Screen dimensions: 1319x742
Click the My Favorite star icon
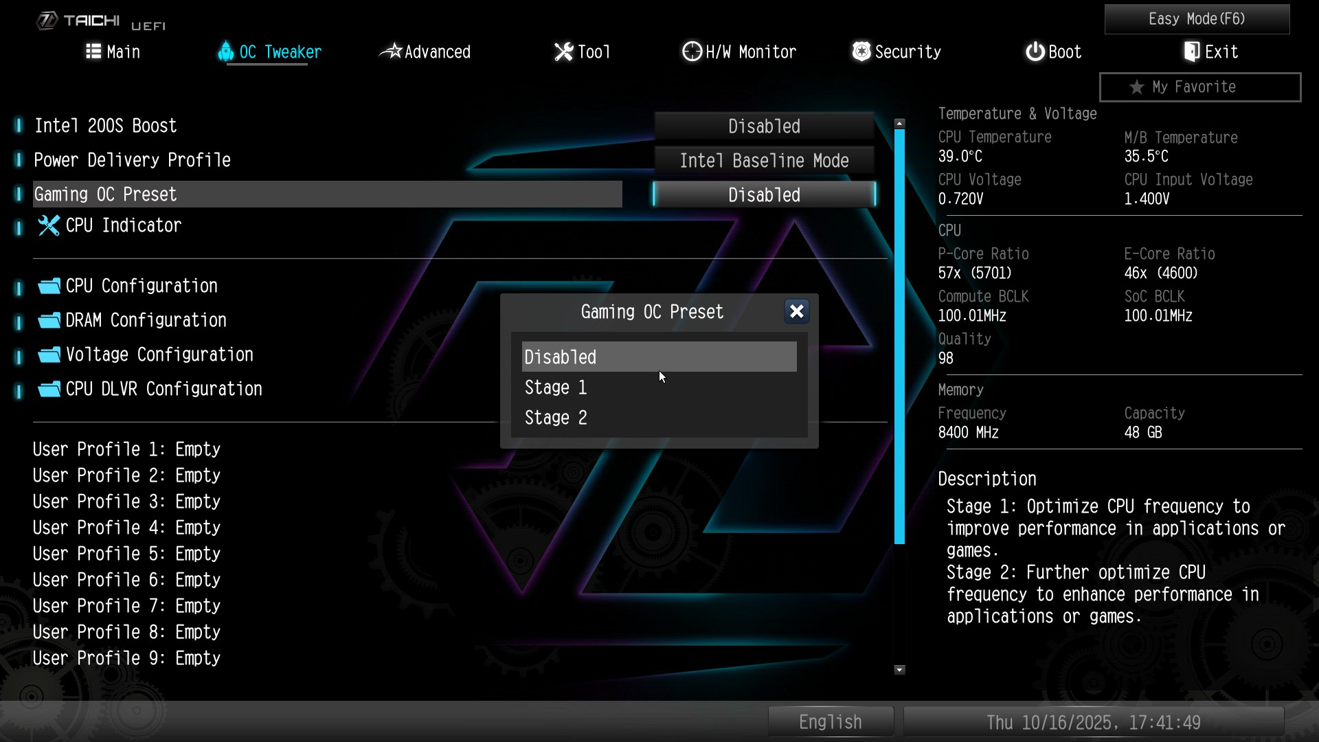[1137, 87]
